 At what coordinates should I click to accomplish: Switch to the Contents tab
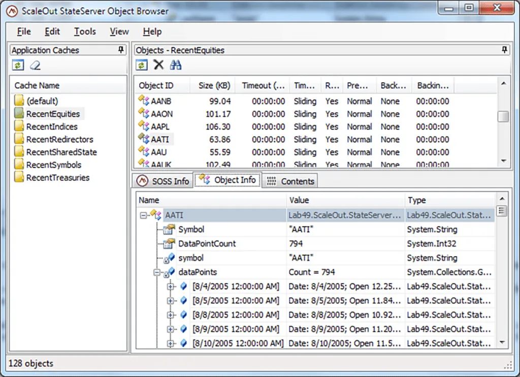point(290,181)
